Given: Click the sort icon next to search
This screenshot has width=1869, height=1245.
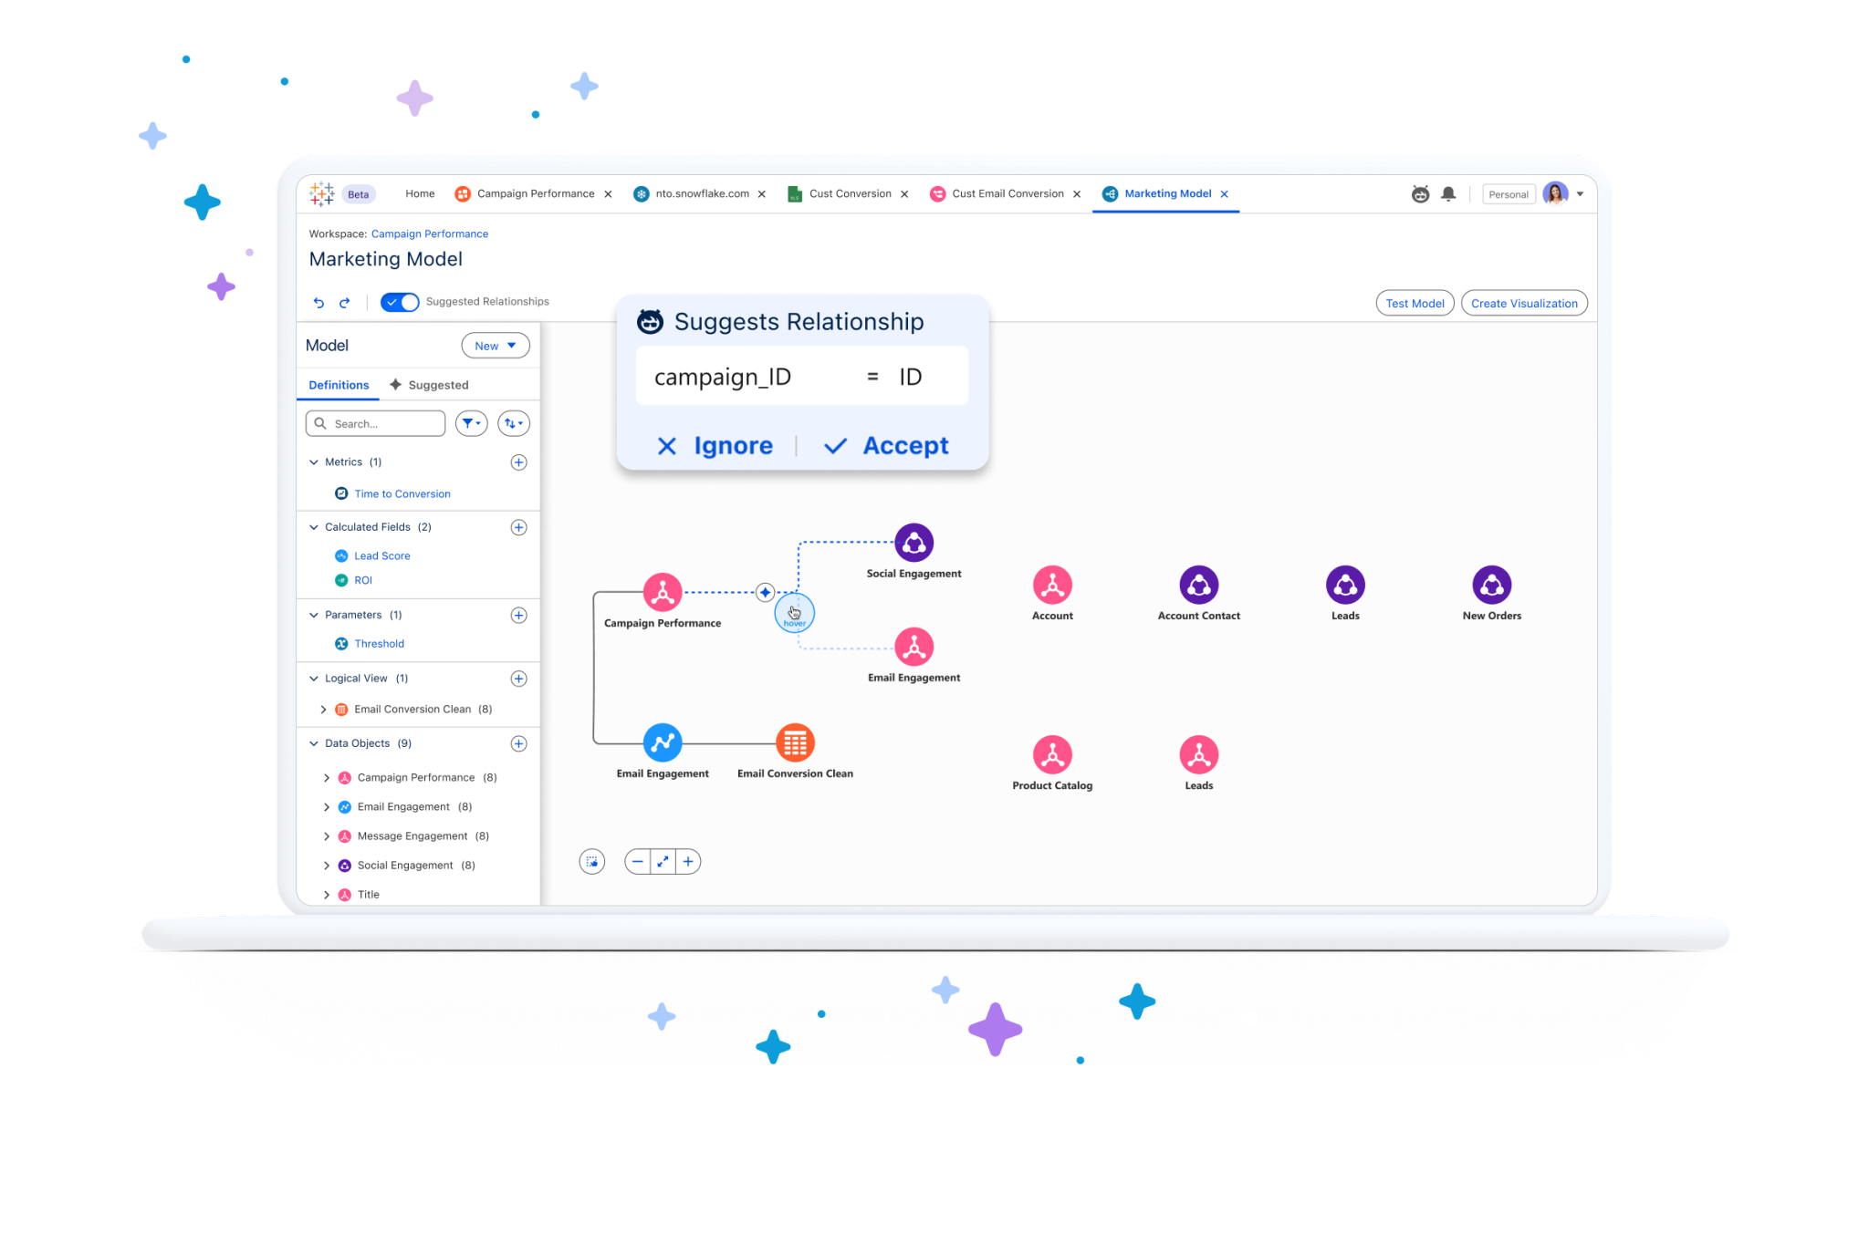Looking at the screenshot, I should [x=512, y=422].
